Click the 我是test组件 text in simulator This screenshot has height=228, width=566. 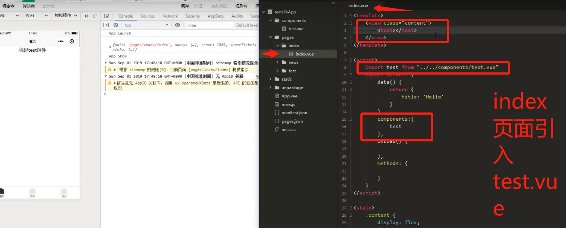pos(32,50)
